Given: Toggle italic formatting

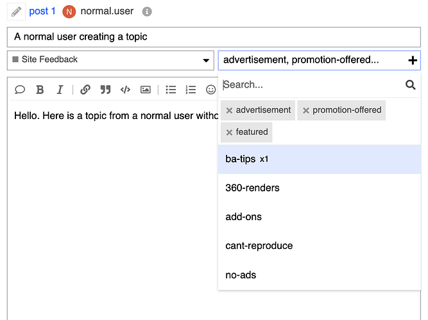Looking at the screenshot, I should coord(60,90).
